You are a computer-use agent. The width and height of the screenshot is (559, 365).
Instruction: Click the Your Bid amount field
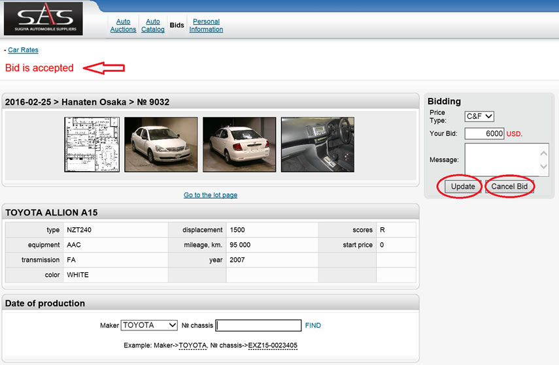[x=484, y=134]
